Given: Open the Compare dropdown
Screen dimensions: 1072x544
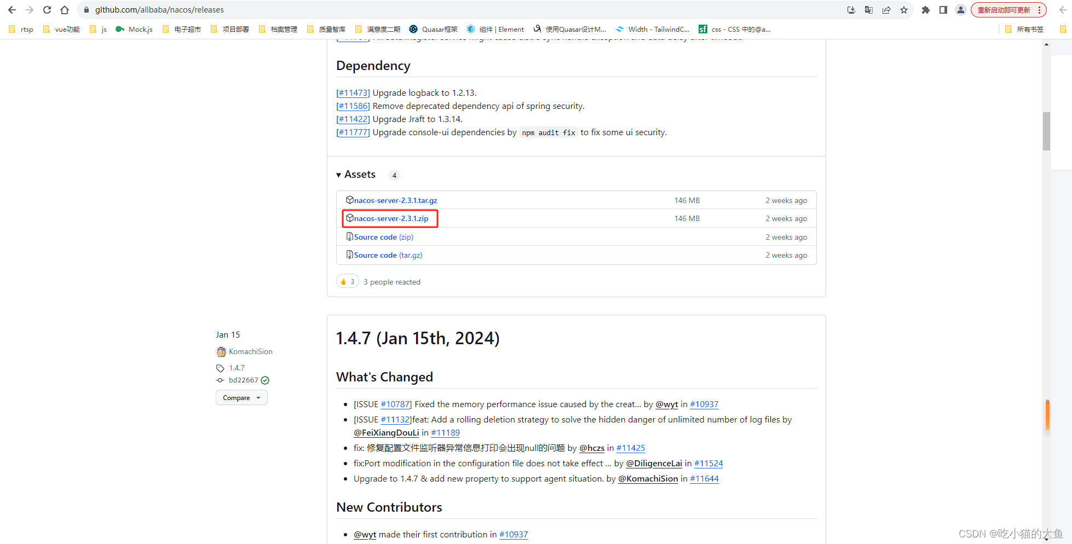Looking at the screenshot, I should pyautogui.click(x=241, y=398).
